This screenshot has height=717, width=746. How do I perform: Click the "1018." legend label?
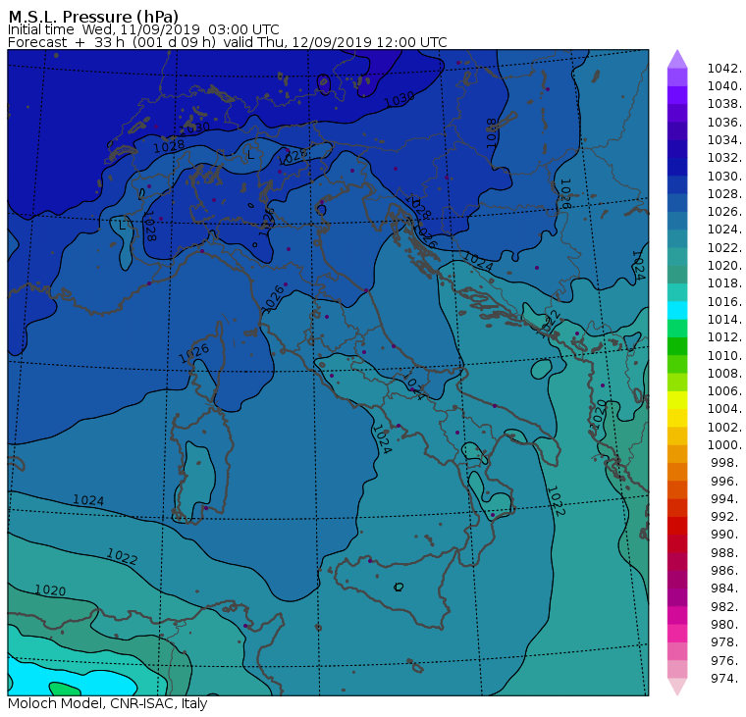(724, 283)
